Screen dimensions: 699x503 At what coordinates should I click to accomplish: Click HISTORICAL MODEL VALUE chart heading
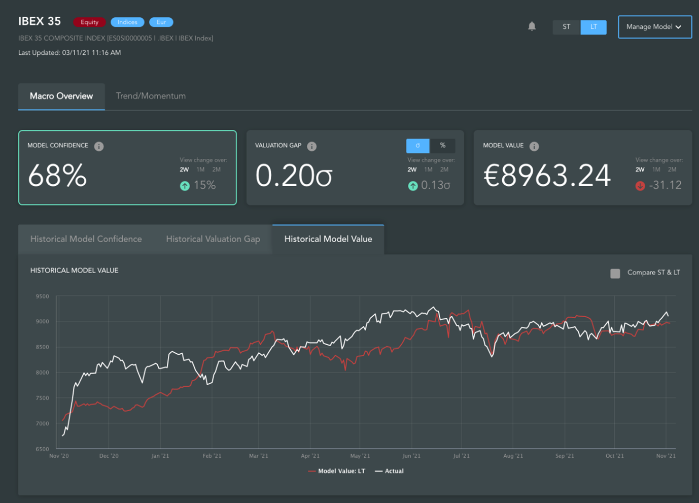[x=74, y=271]
